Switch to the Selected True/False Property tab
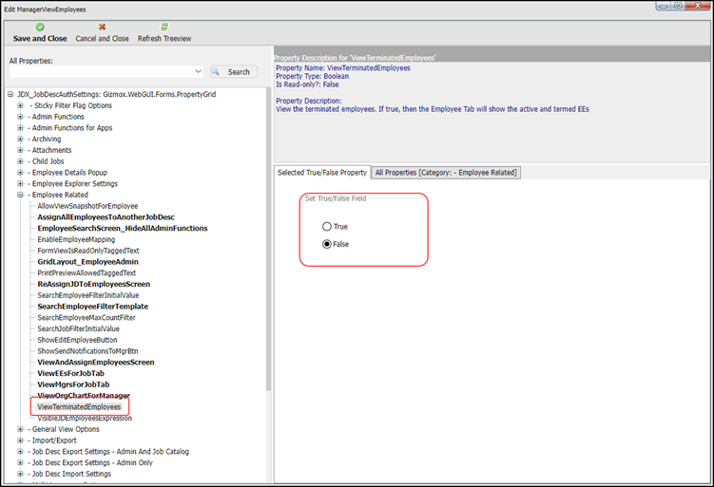 (321, 173)
